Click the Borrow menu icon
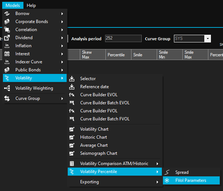This screenshot has width=223, height=191. point(7,14)
